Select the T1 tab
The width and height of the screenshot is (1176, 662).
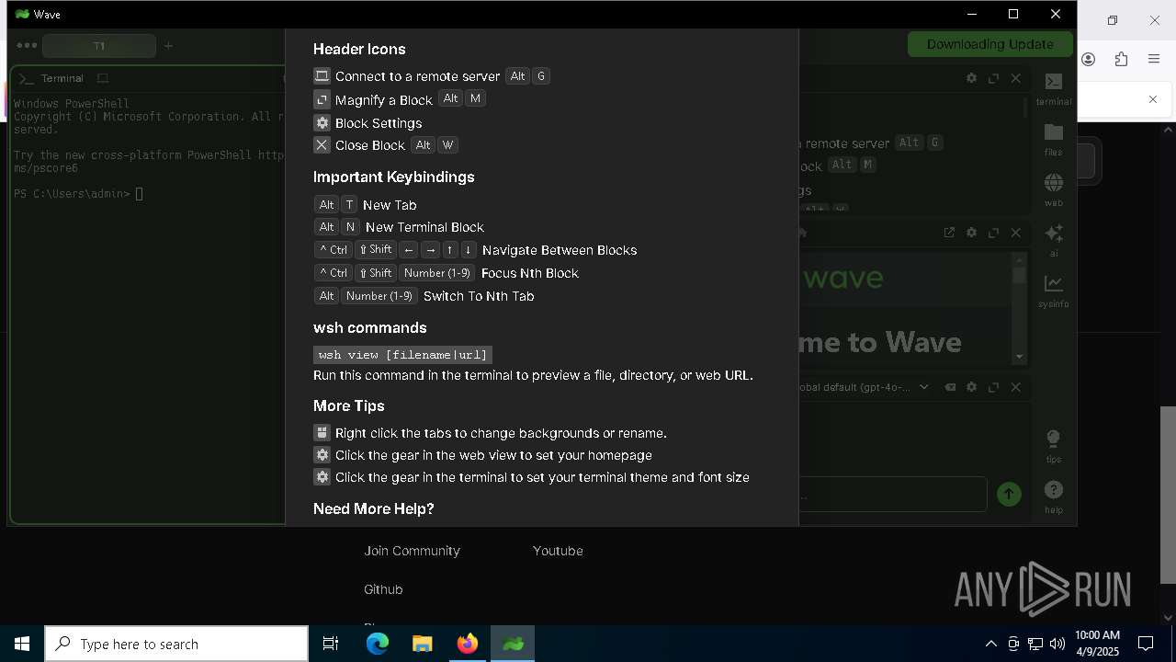click(x=99, y=45)
